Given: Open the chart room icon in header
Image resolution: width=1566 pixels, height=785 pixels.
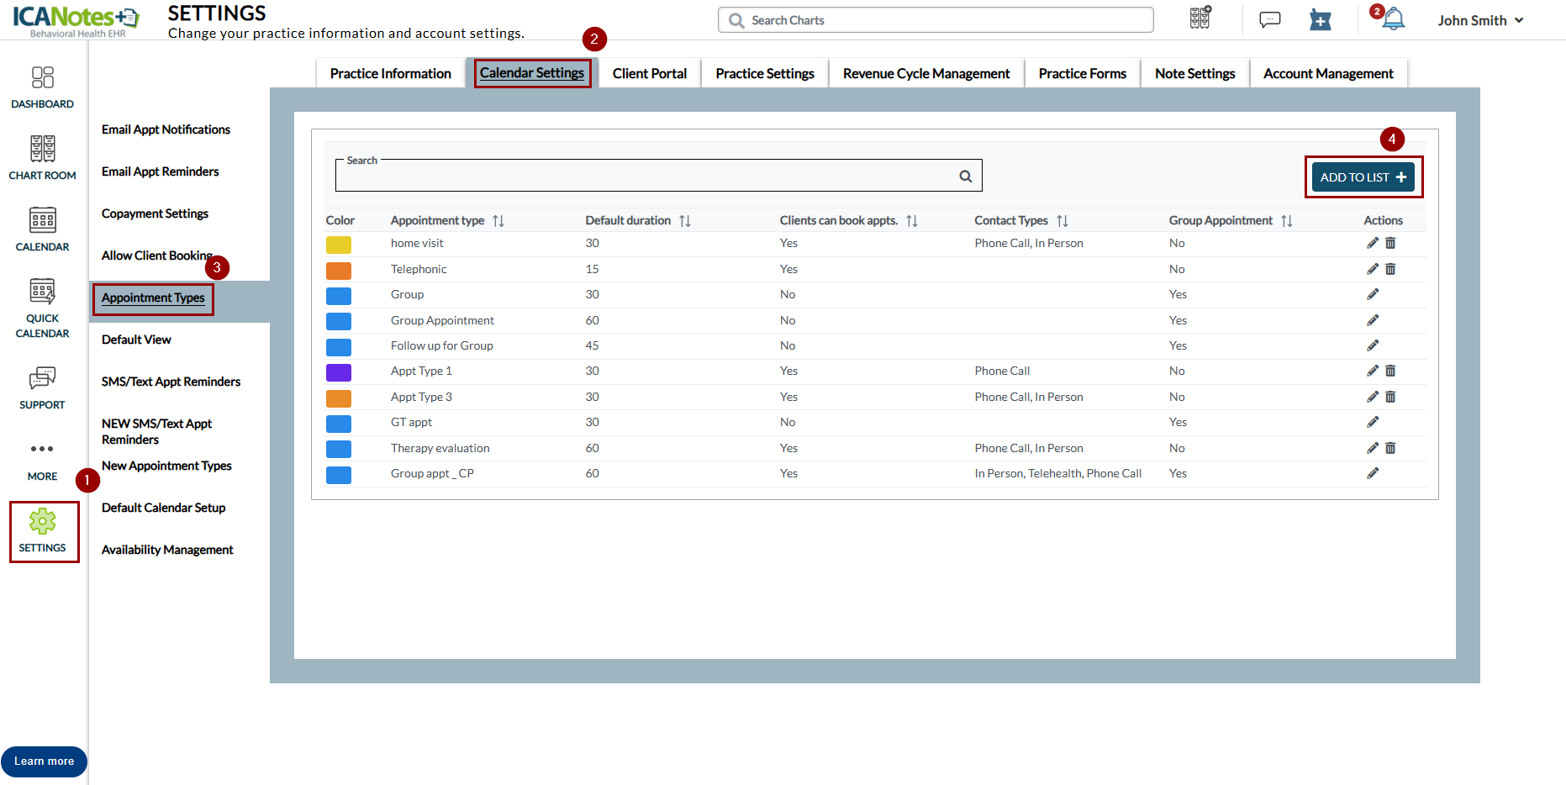Looking at the screenshot, I should point(1200,18).
